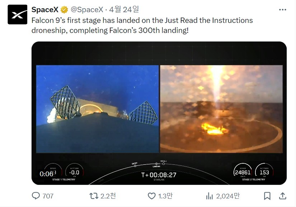Repost using the retweet arrows icon
Viewport: 296px width, 207px height.
pos(94,196)
